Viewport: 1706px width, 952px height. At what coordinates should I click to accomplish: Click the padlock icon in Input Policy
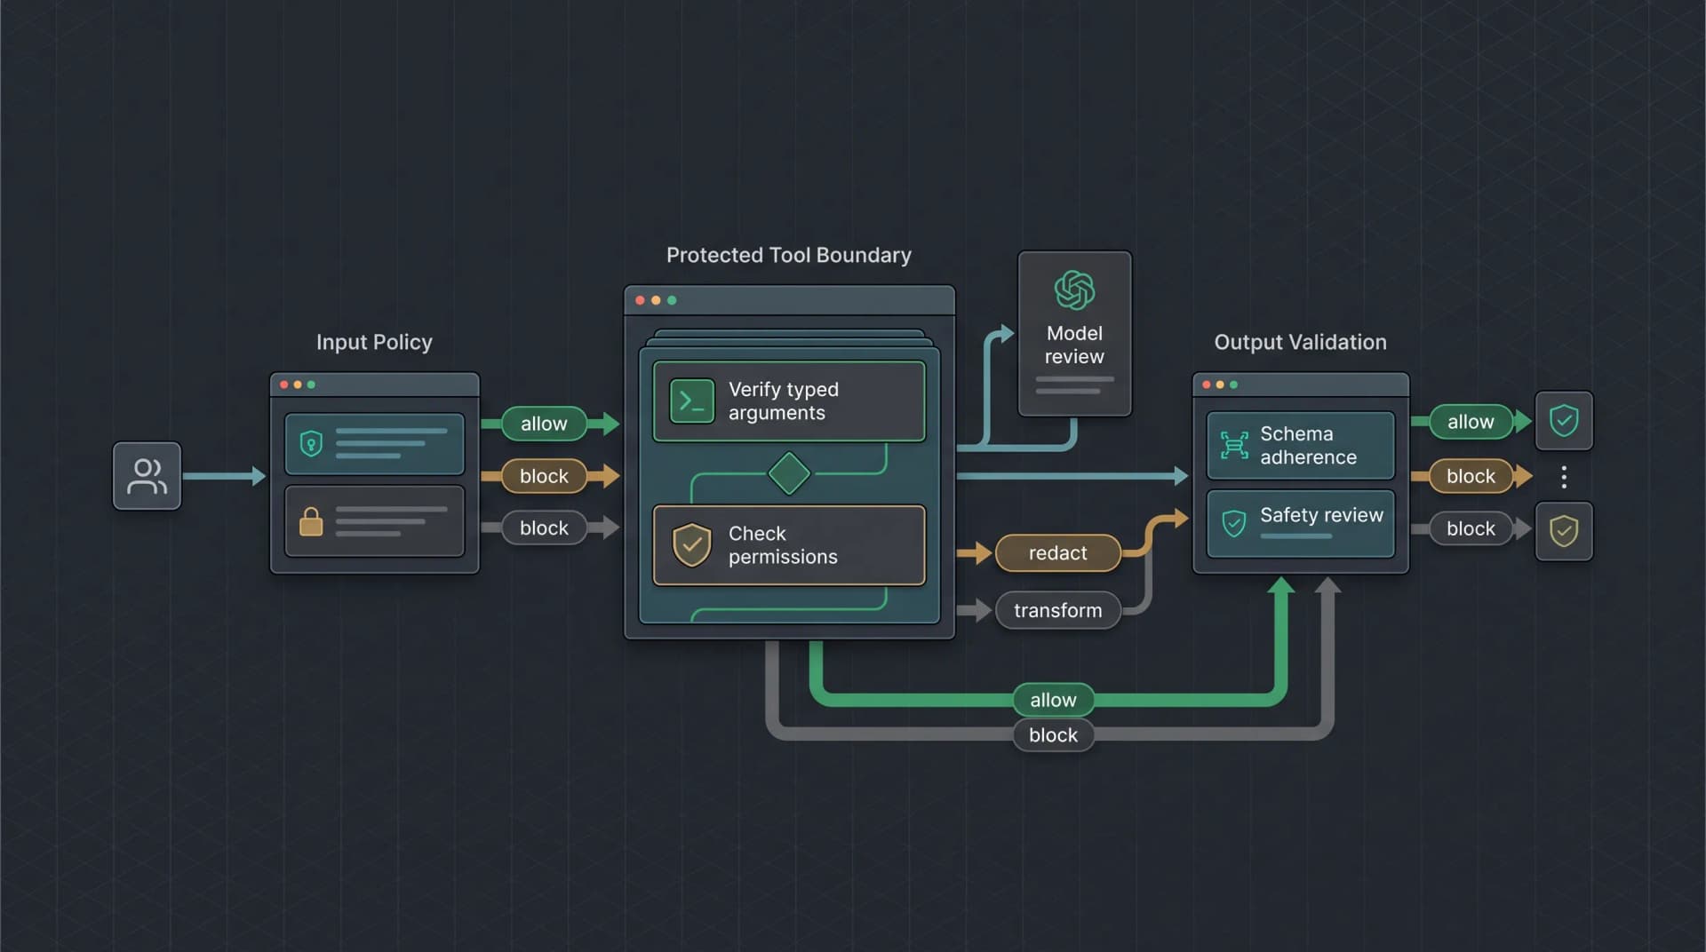pos(311,521)
